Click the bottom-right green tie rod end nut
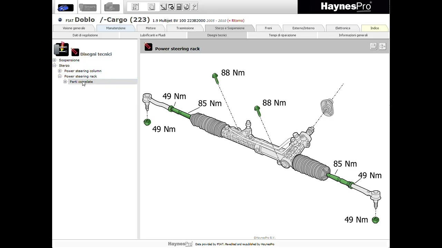442x248 pixels. click(x=375, y=220)
